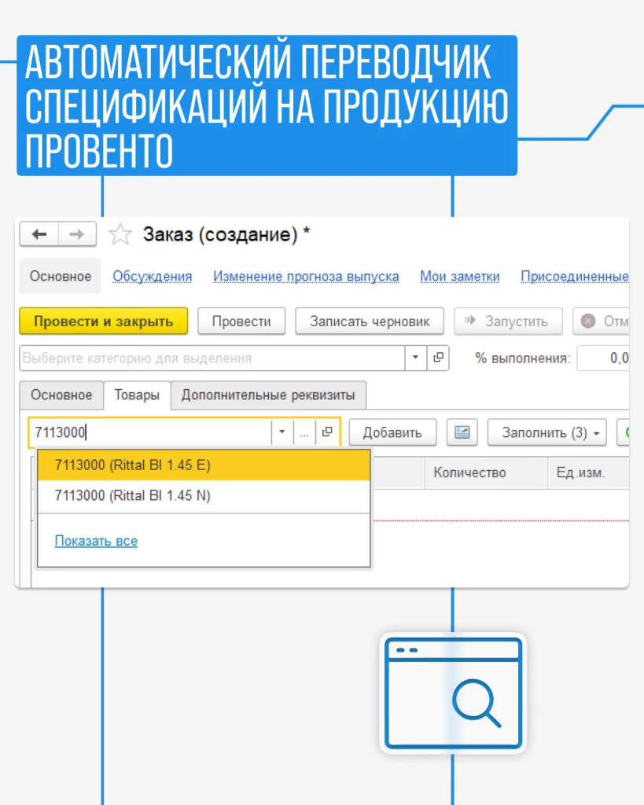The height and width of the screenshot is (805, 644).
Task: Switch to the Дополнительные реквизиты tab
Action: pos(268,395)
